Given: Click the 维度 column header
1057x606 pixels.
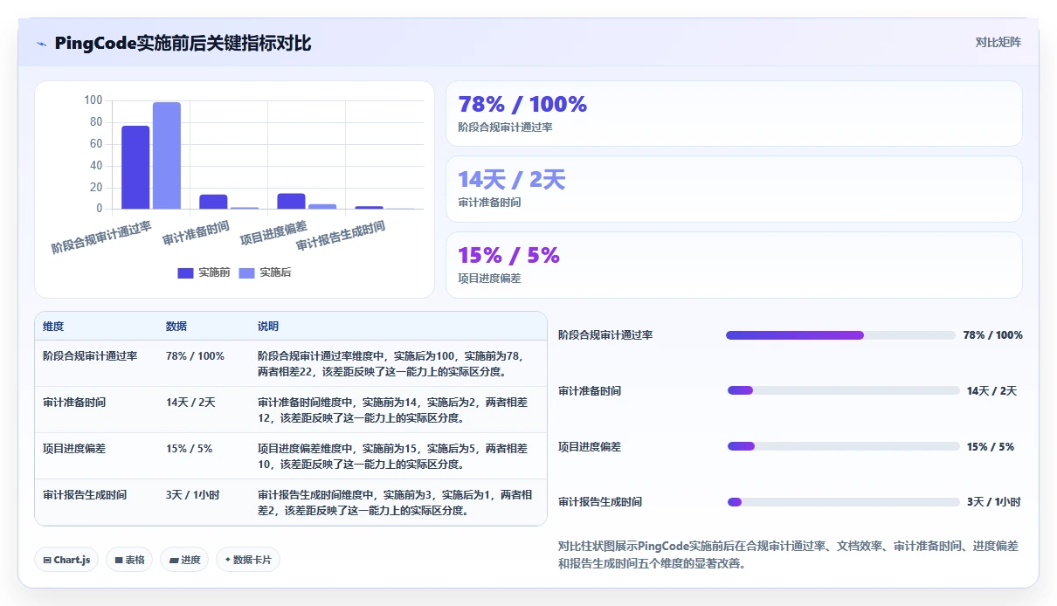Looking at the screenshot, I should tap(53, 327).
